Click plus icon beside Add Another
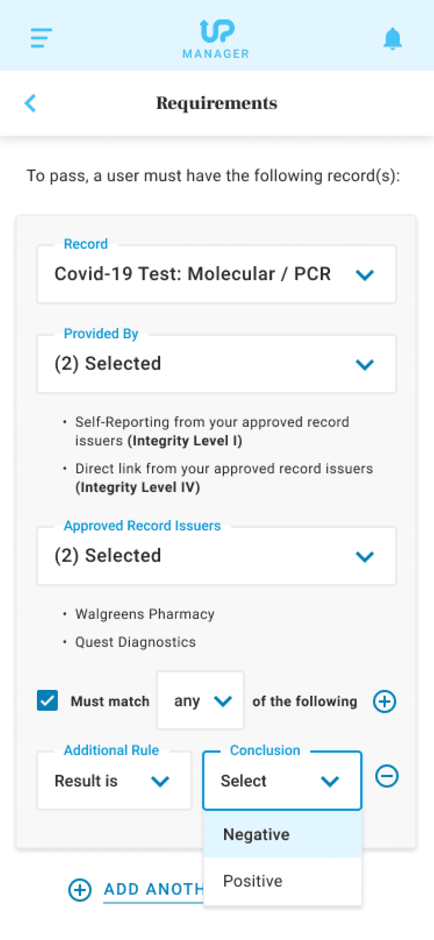 point(80,890)
